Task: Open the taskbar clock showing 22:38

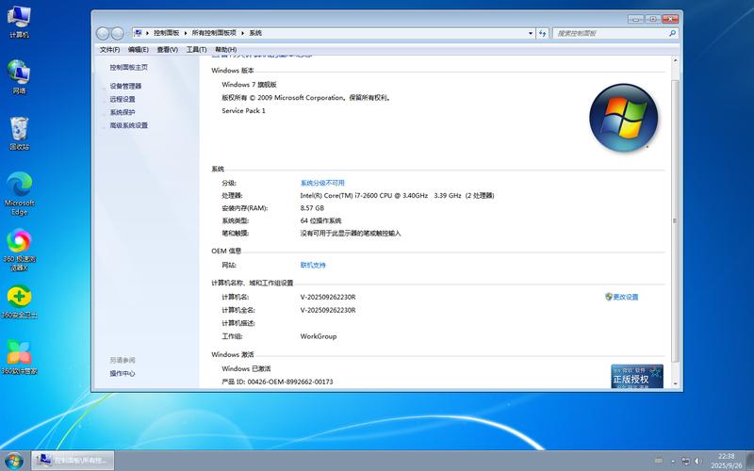Action: point(726,461)
